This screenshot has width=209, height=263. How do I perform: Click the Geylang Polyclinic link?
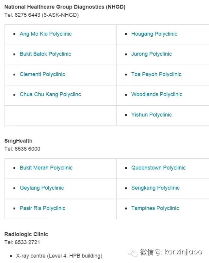point(42,188)
